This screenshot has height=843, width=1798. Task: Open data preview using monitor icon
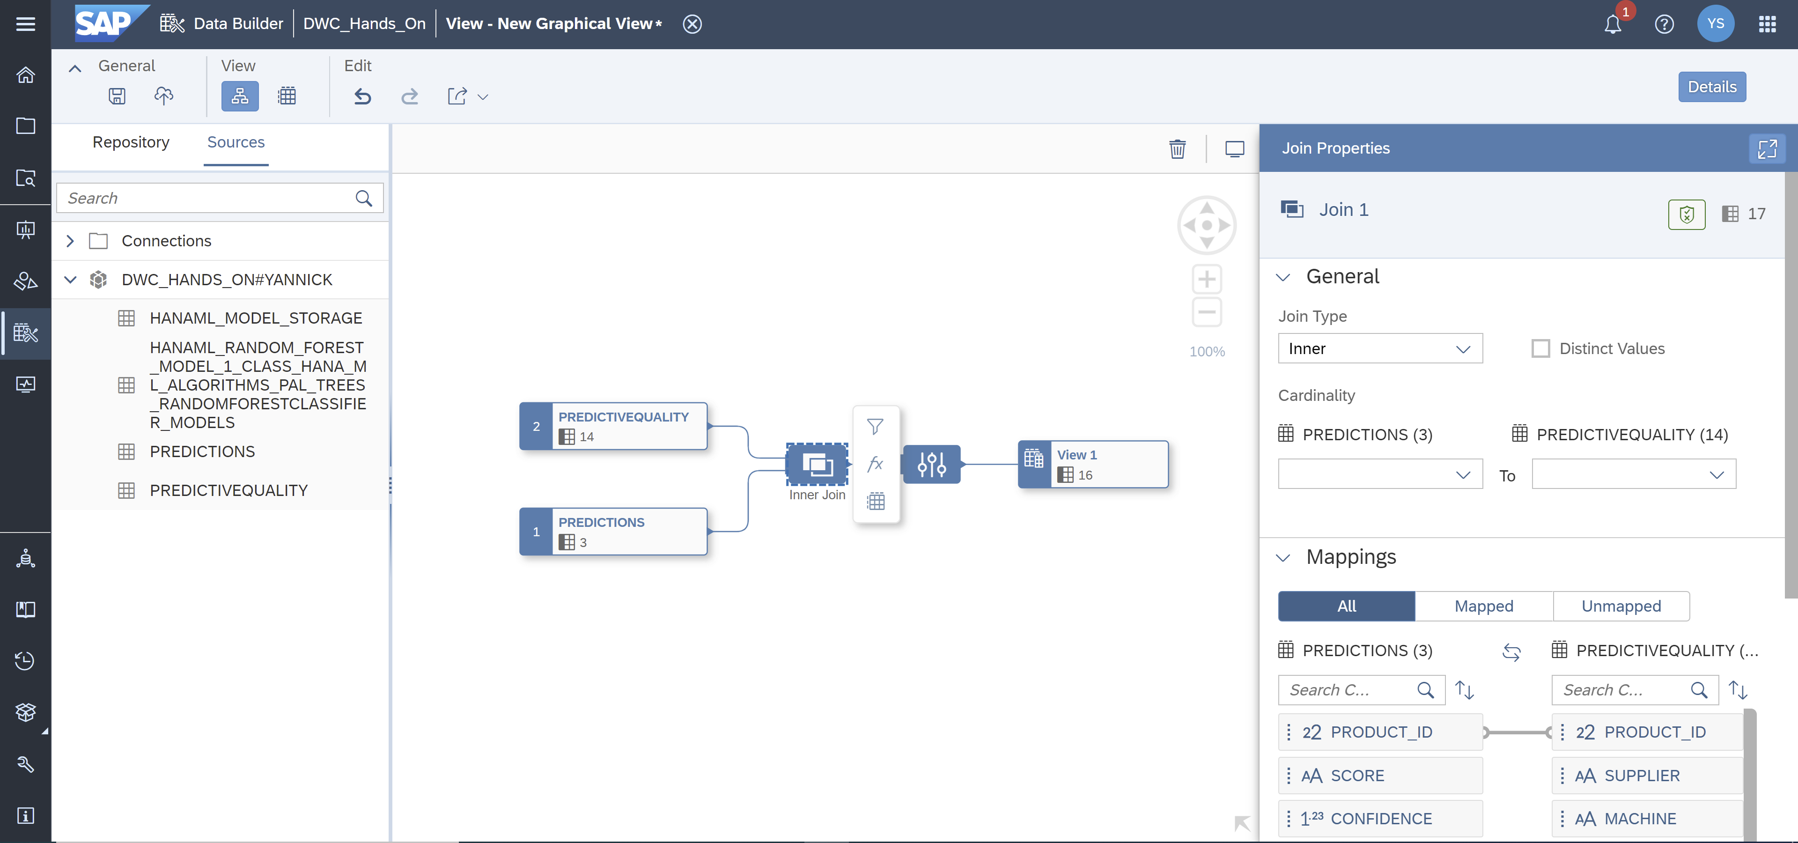coord(1235,148)
